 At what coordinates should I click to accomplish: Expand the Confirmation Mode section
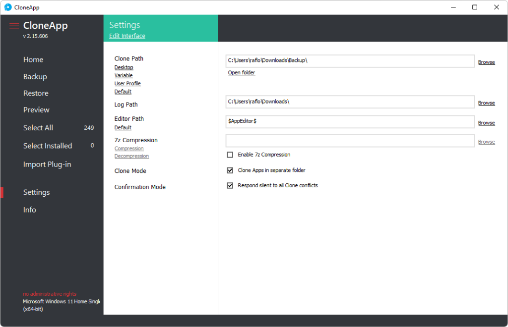tap(140, 187)
